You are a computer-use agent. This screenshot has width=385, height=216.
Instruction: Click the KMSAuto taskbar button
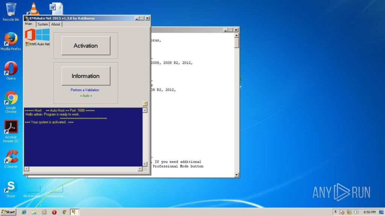point(74,212)
